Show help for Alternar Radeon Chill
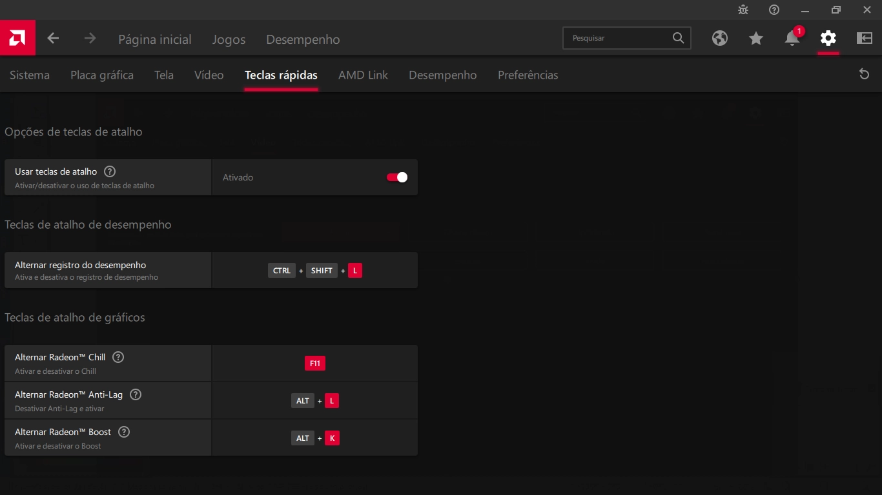Screen dimensions: 882x495 click(x=118, y=357)
